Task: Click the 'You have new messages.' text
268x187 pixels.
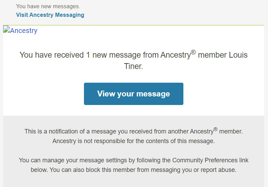Action: [x=48, y=6]
